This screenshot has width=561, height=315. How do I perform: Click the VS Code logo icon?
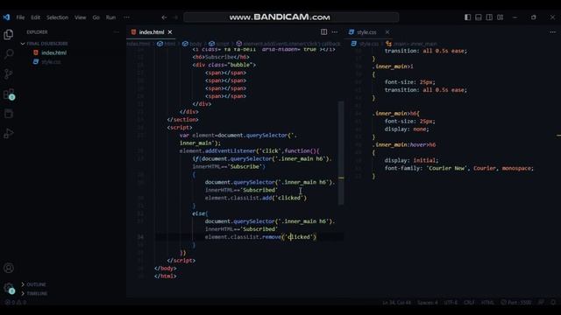click(6, 17)
